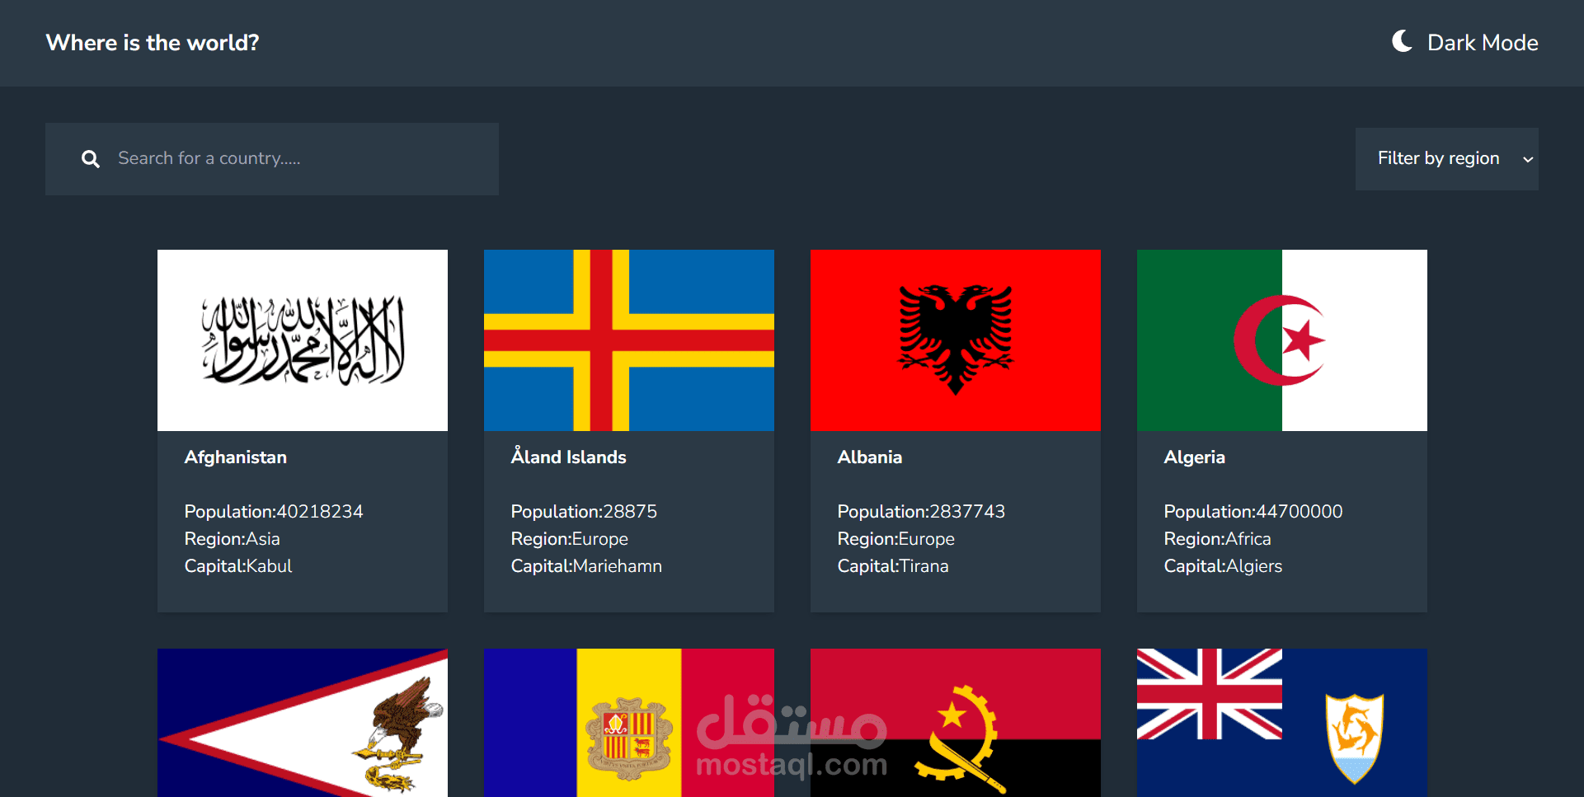The width and height of the screenshot is (1584, 797).
Task: Click Region:Europe in Åland Islands card
Action: [570, 539]
